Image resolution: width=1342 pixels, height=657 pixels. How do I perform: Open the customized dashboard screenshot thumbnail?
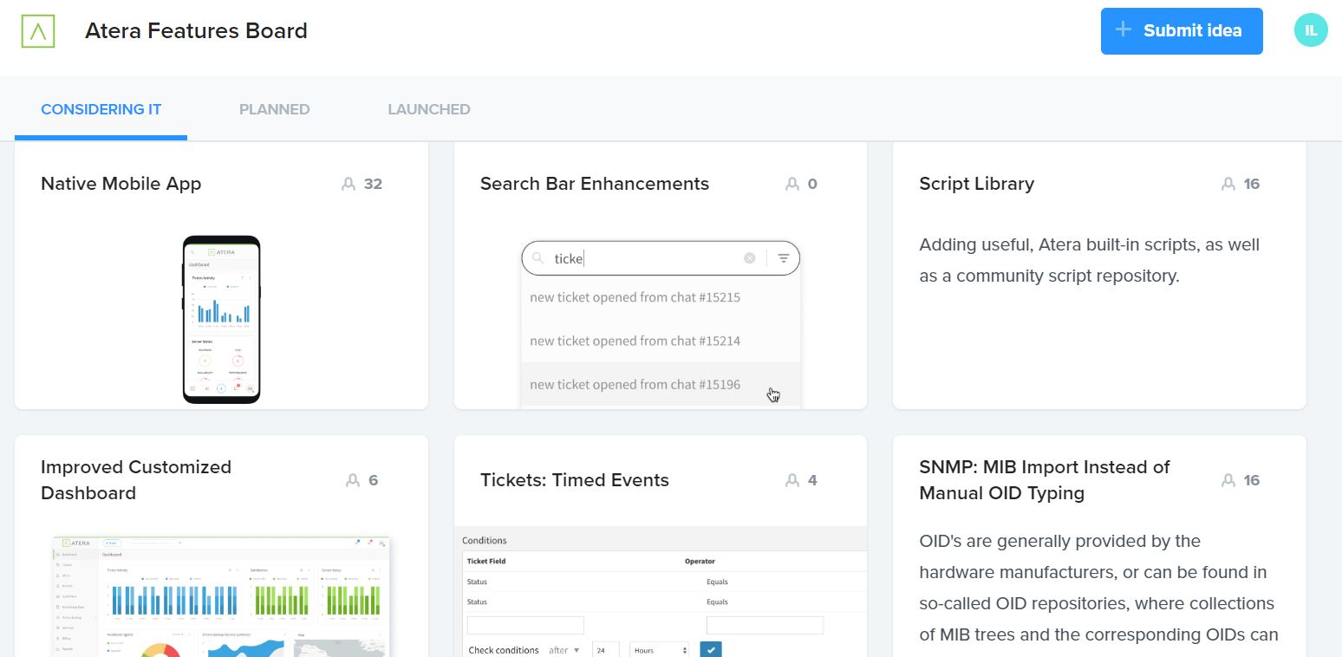pyautogui.click(x=222, y=596)
